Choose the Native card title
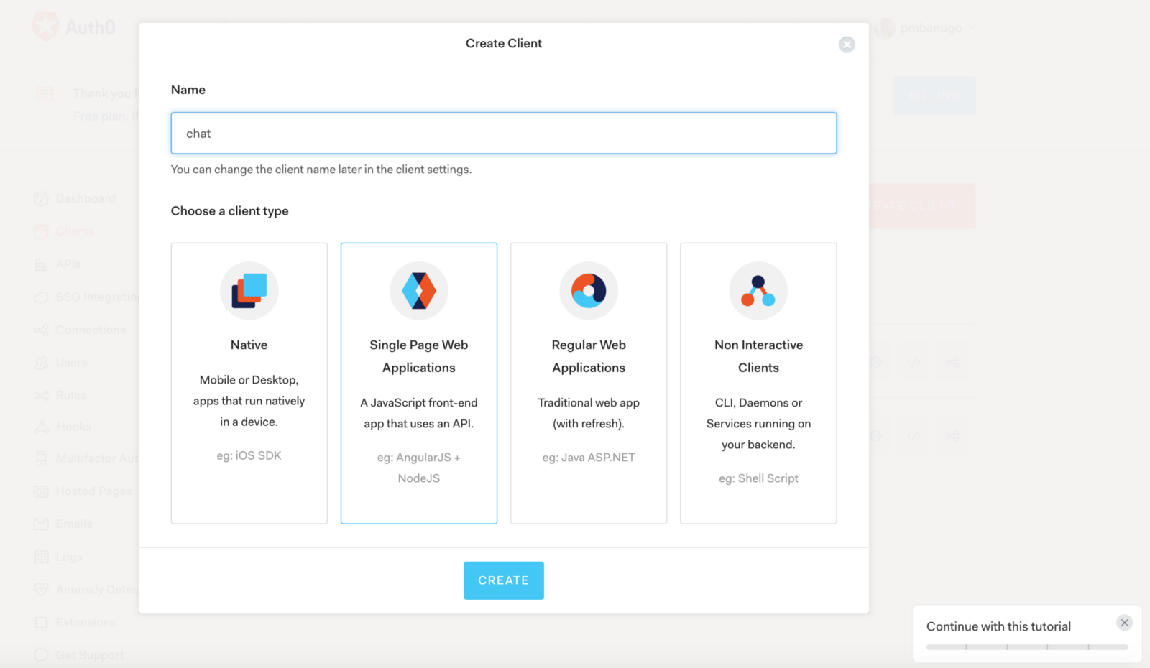The image size is (1150, 668). click(x=249, y=345)
